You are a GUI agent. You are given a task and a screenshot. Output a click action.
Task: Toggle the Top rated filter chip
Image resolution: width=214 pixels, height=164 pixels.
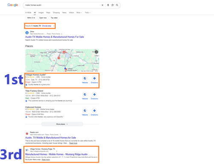point(54,18)
